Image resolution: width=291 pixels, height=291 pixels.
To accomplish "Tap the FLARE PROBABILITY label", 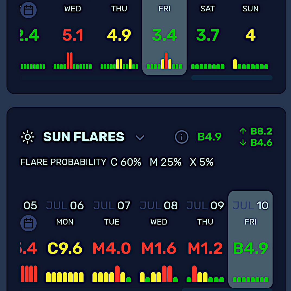I will coord(63,162).
